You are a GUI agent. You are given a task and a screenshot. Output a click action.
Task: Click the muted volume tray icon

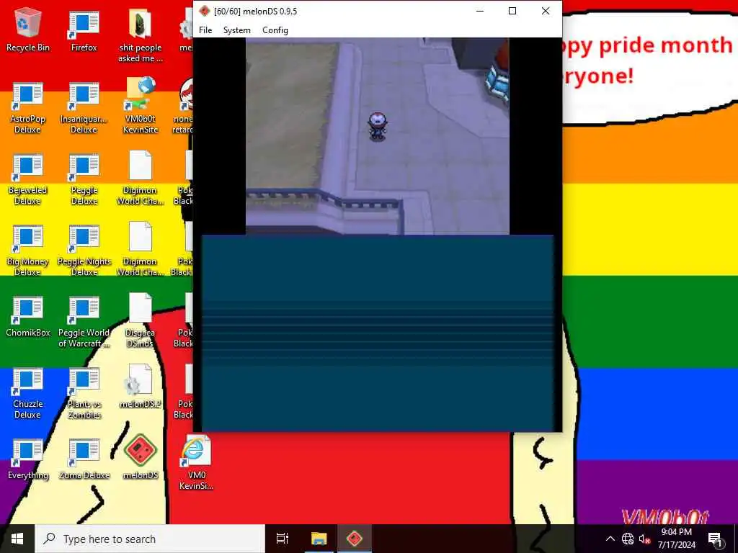point(644,539)
